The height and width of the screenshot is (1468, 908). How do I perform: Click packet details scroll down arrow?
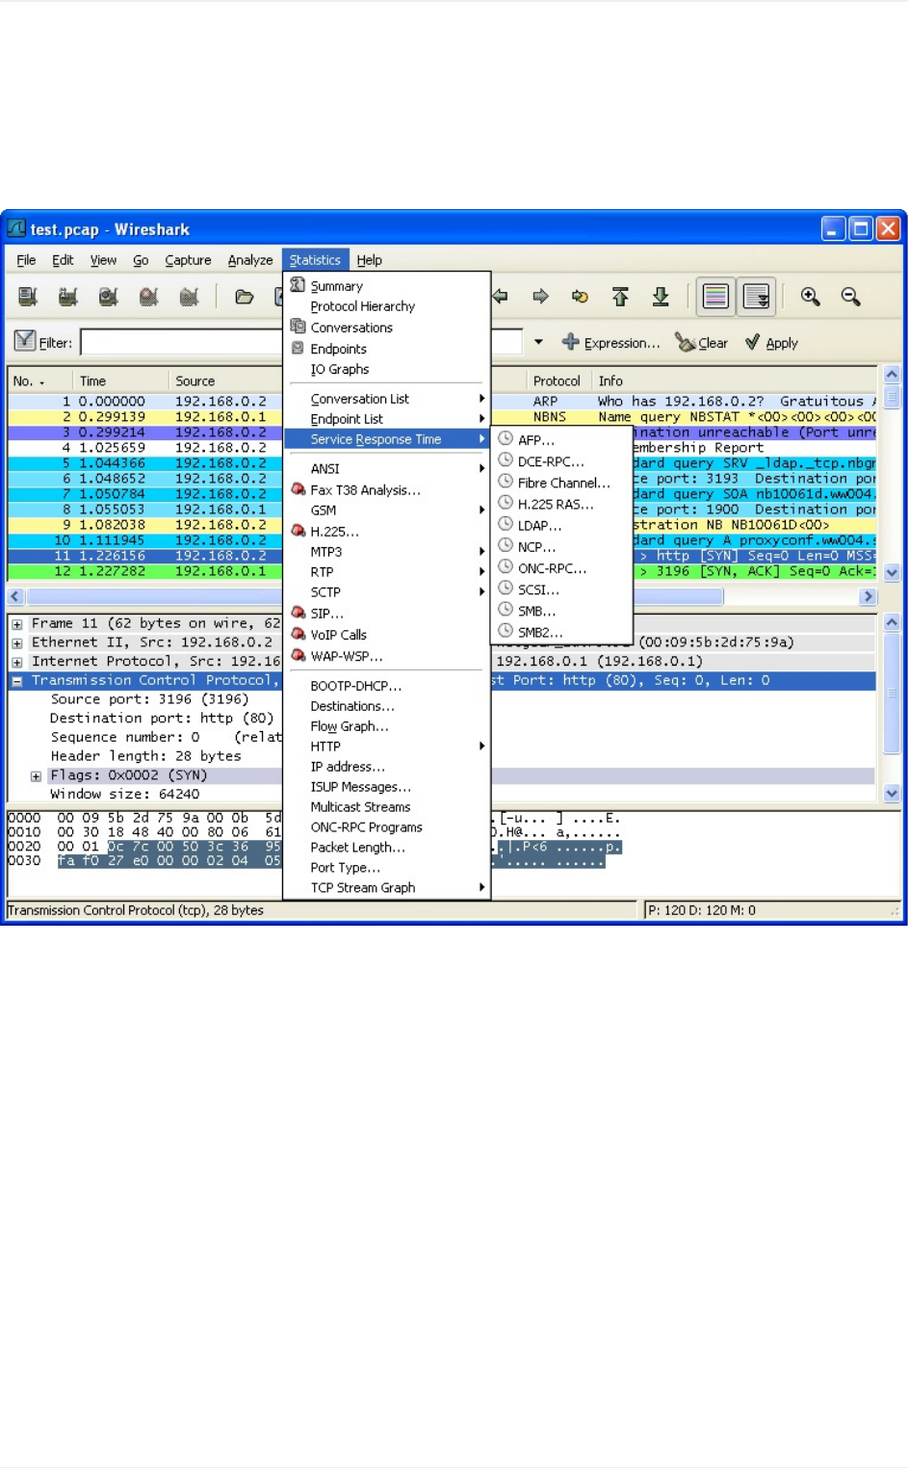(892, 794)
